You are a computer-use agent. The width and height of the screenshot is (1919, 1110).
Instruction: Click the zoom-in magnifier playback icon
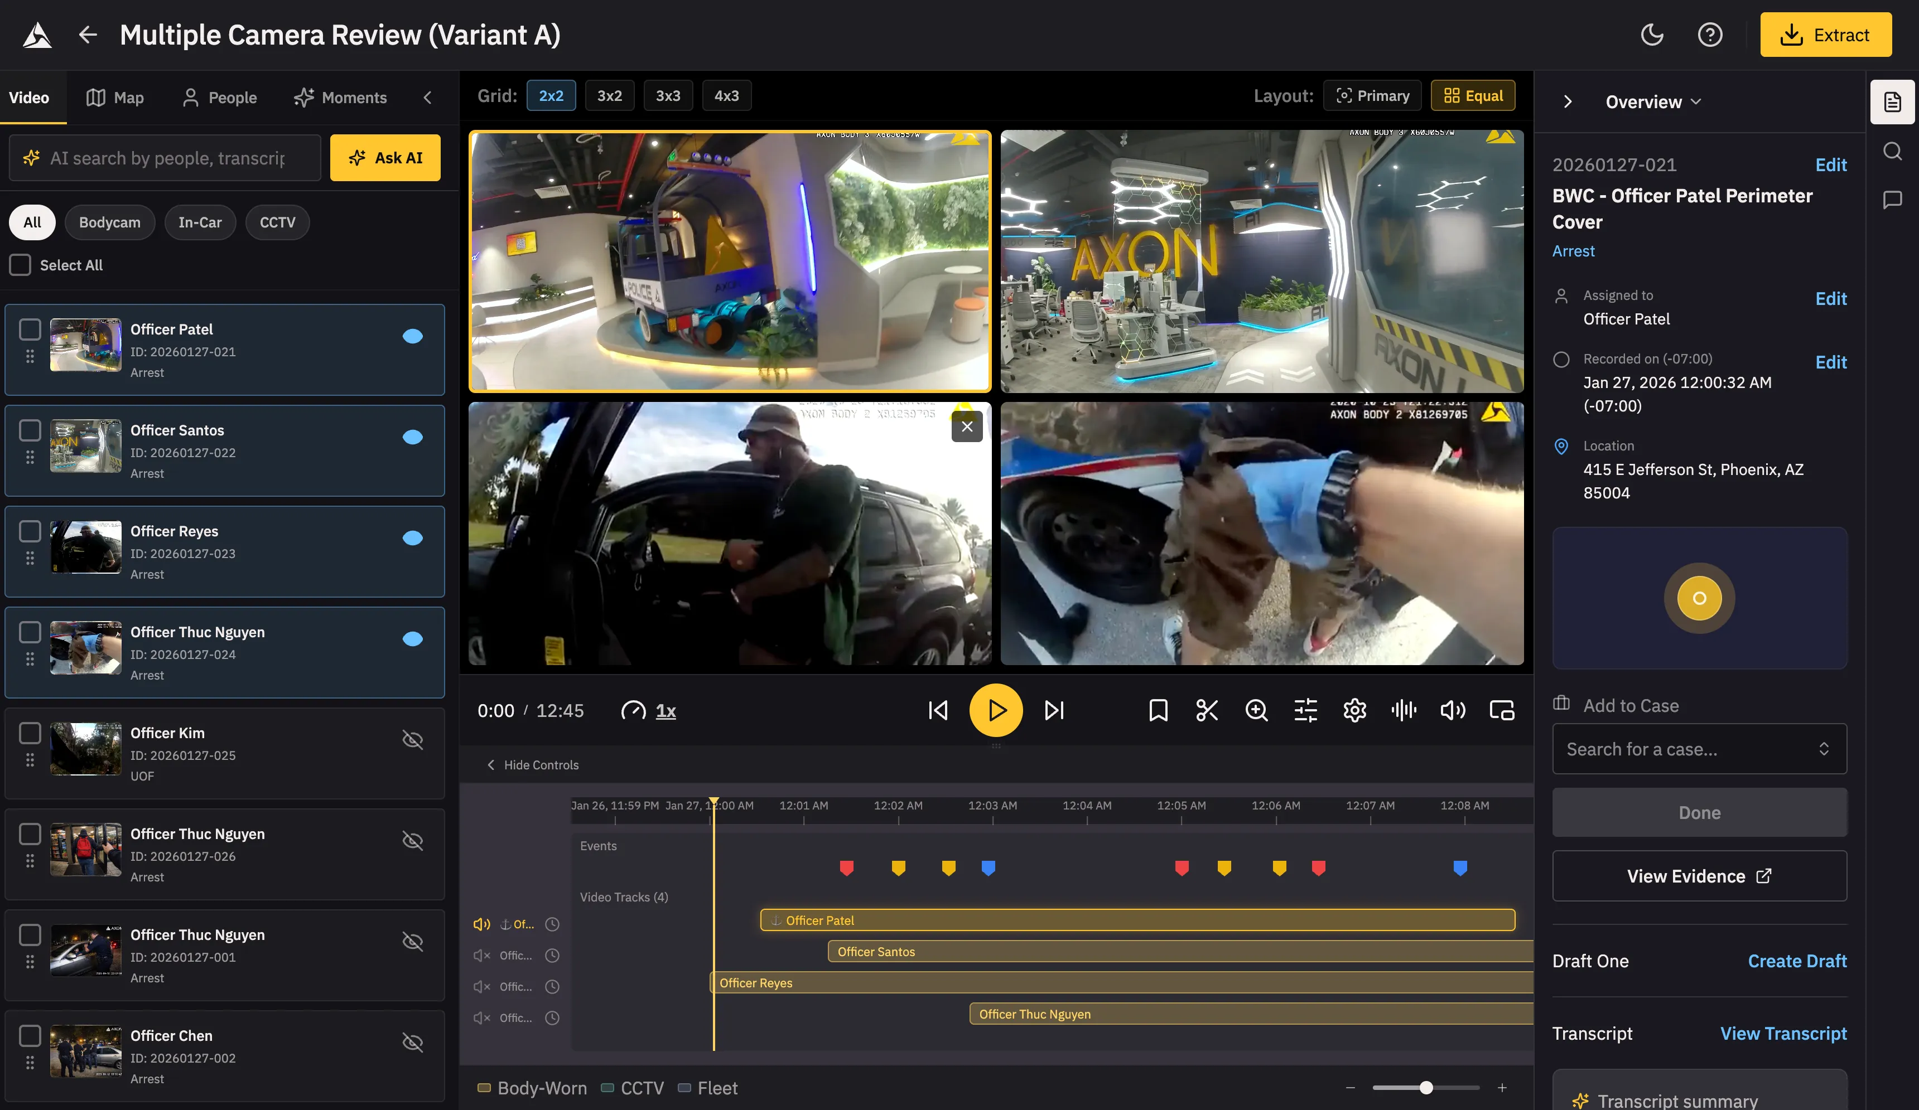coord(1256,710)
